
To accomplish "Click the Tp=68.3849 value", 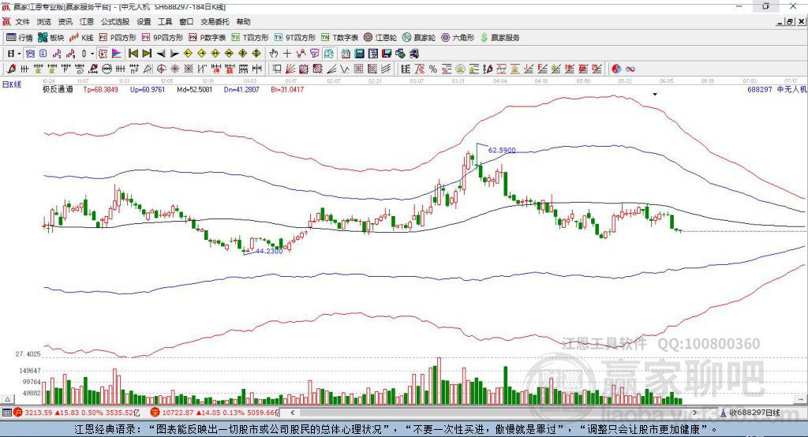I will [x=100, y=89].
